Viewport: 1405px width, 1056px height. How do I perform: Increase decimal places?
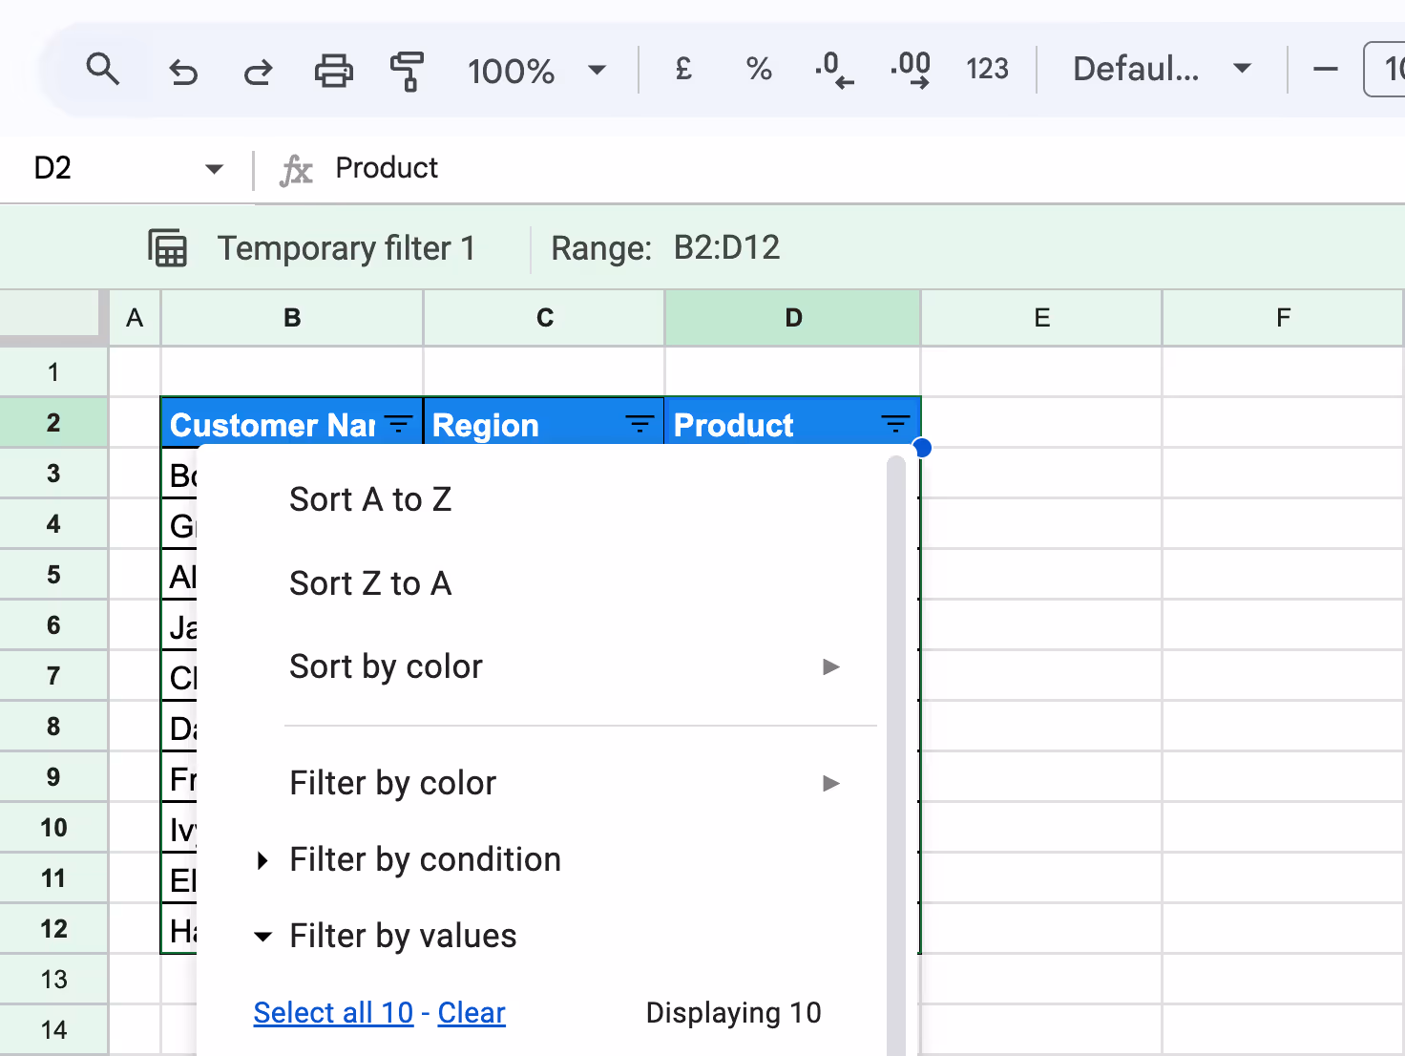(909, 69)
